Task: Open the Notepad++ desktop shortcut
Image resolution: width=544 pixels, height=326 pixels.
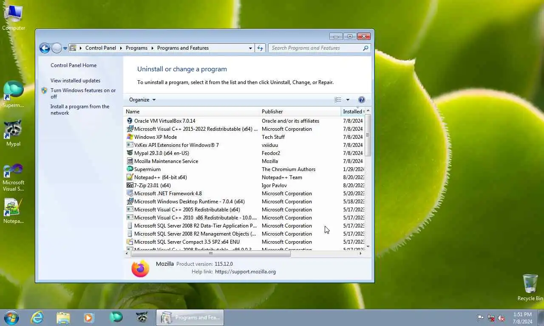Action: pos(13,211)
